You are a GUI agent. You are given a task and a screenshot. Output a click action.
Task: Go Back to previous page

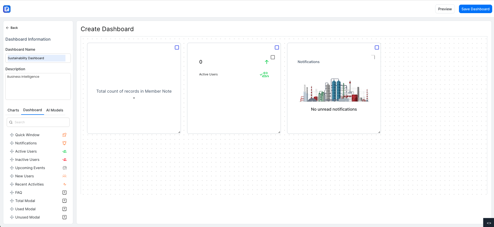pos(12,28)
